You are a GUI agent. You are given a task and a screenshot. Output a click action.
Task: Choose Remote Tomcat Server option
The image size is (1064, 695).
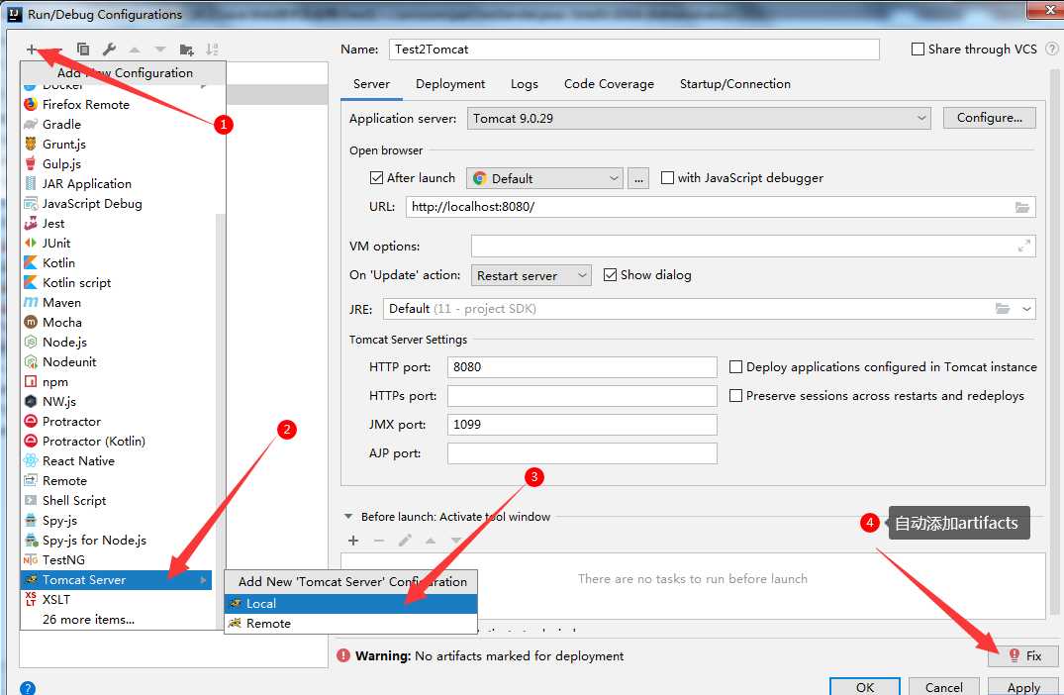[350, 623]
